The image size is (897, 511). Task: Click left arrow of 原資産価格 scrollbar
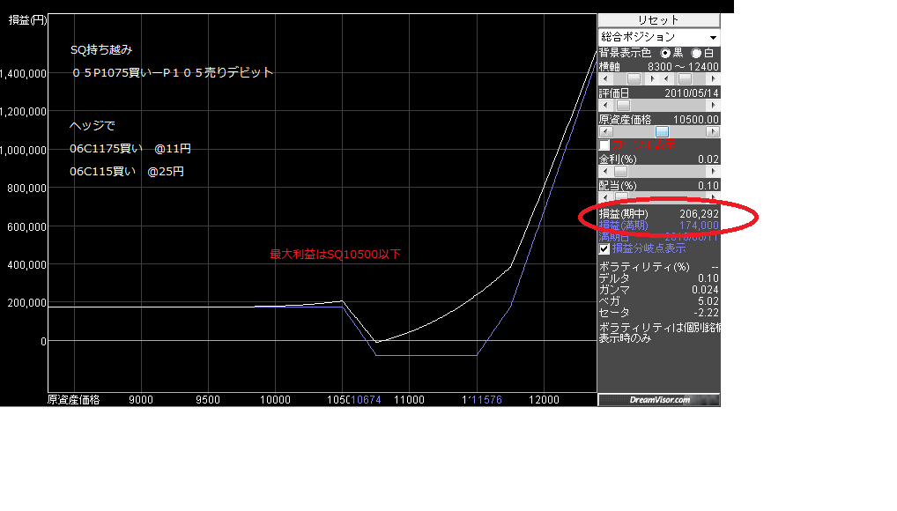coord(604,132)
